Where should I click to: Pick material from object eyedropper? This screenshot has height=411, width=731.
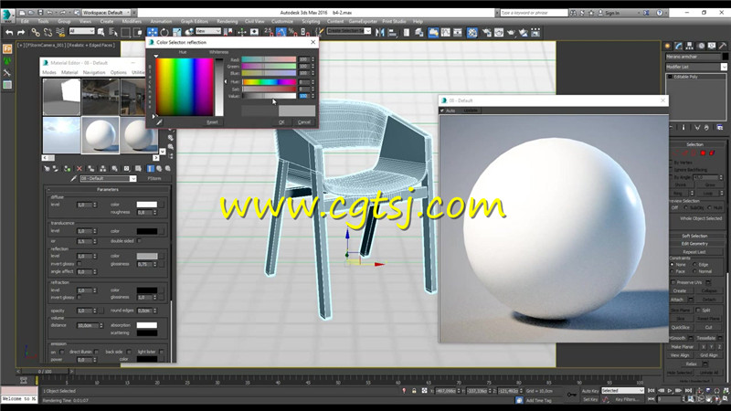pyautogui.click(x=74, y=178)
